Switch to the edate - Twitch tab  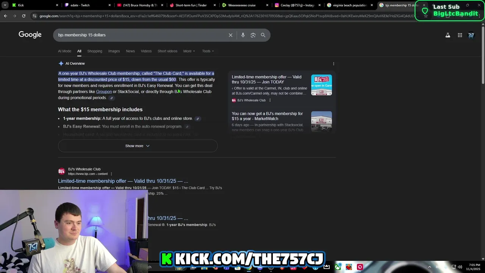pos(87,5)
